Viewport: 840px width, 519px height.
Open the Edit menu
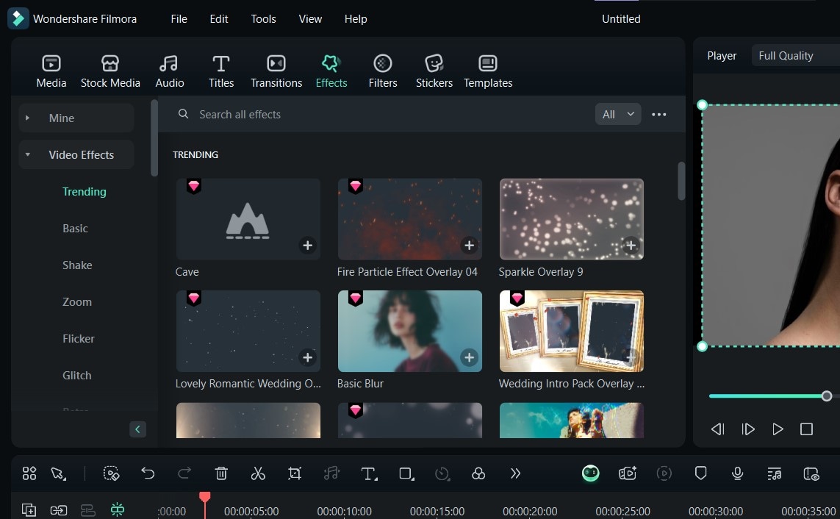tap(218, 19)
